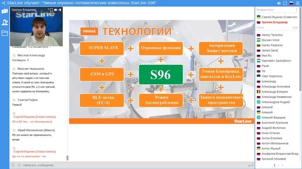Click the 'SUPER SLAVE' box on the slide

tap(102, 48)
